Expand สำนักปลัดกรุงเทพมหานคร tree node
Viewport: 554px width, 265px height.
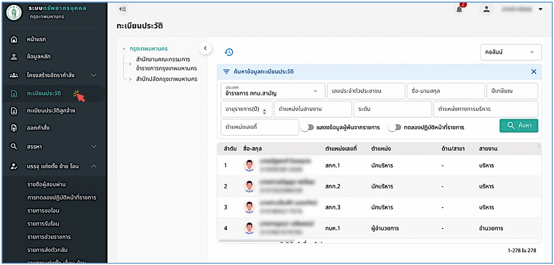(x=131, y=79)
